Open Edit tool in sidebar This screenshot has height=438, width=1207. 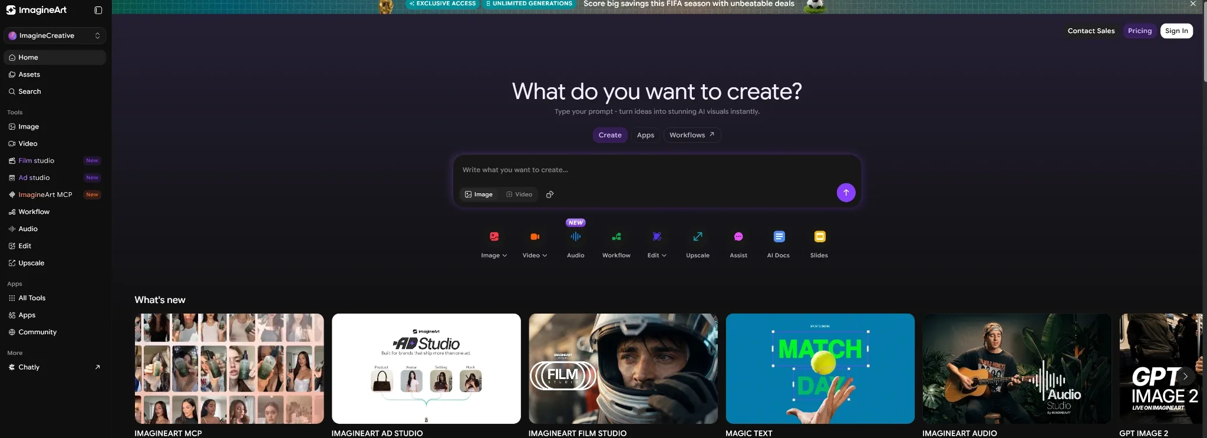55,246
